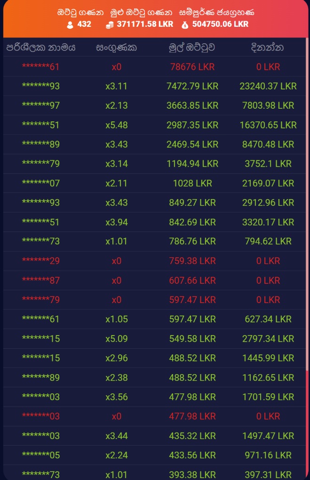Click the 1701.59 LKR winnings cell
The height and width of the screenshot is (480, 310).
[x=268, y=397]
